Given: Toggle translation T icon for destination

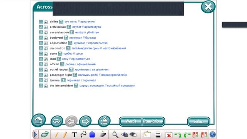Looking at the screenshot, I should [x=68, y=48].
